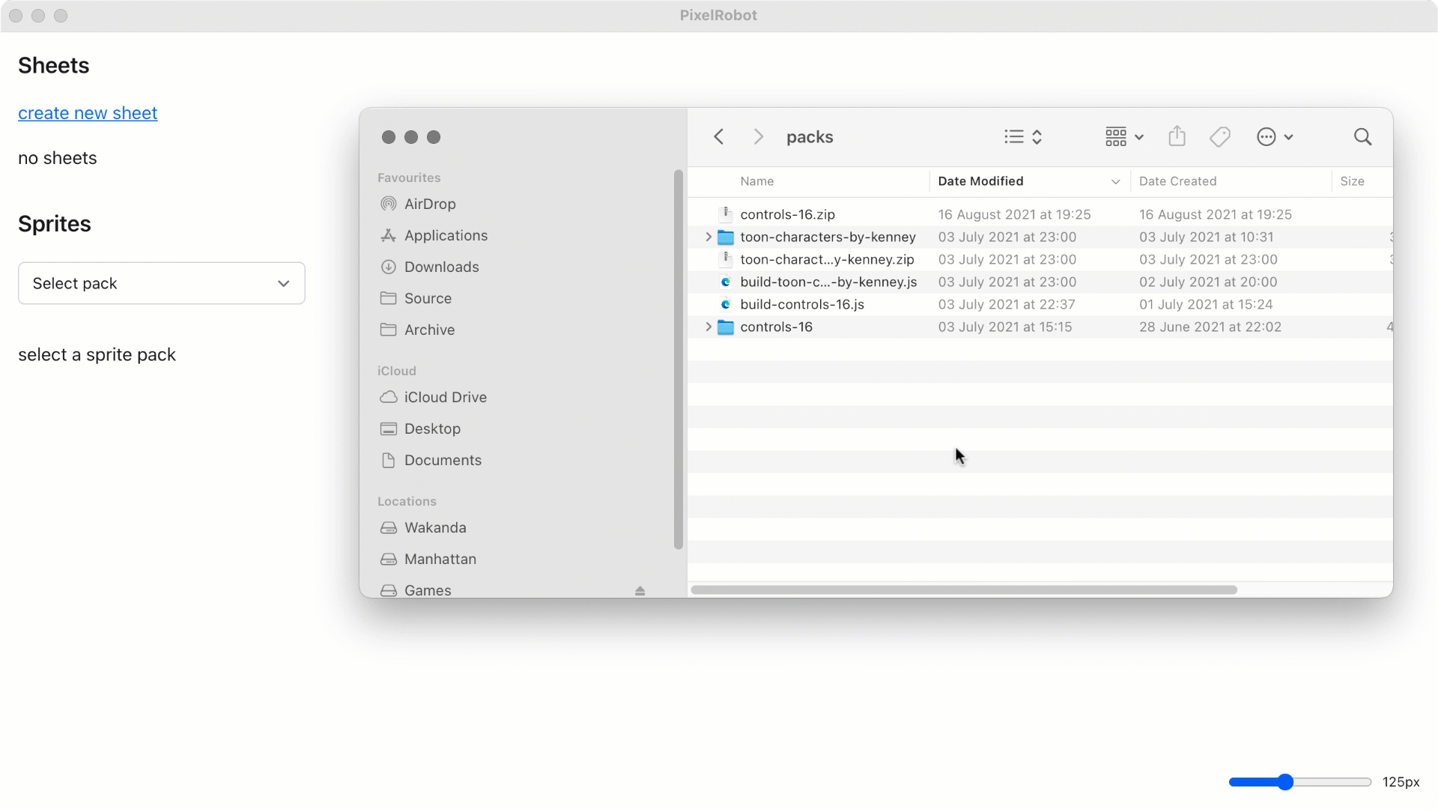Sort by the Date Modified column
The height and width of the screenshot is (809, 1438).
tap(980, 181)
